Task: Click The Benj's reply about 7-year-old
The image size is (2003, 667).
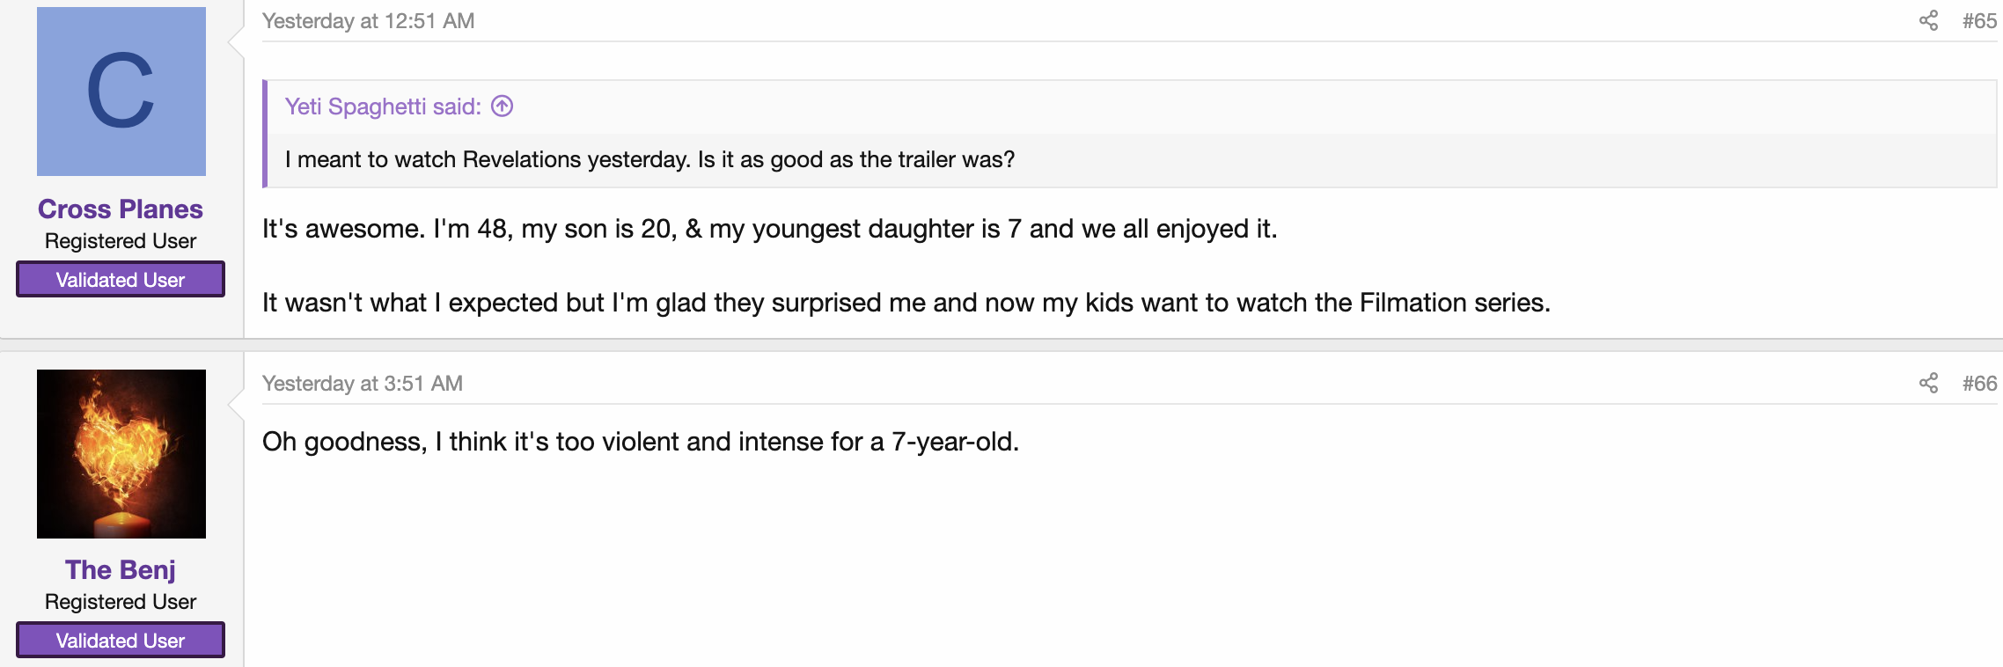Action: pyautogui.click(x=641, y=442)
